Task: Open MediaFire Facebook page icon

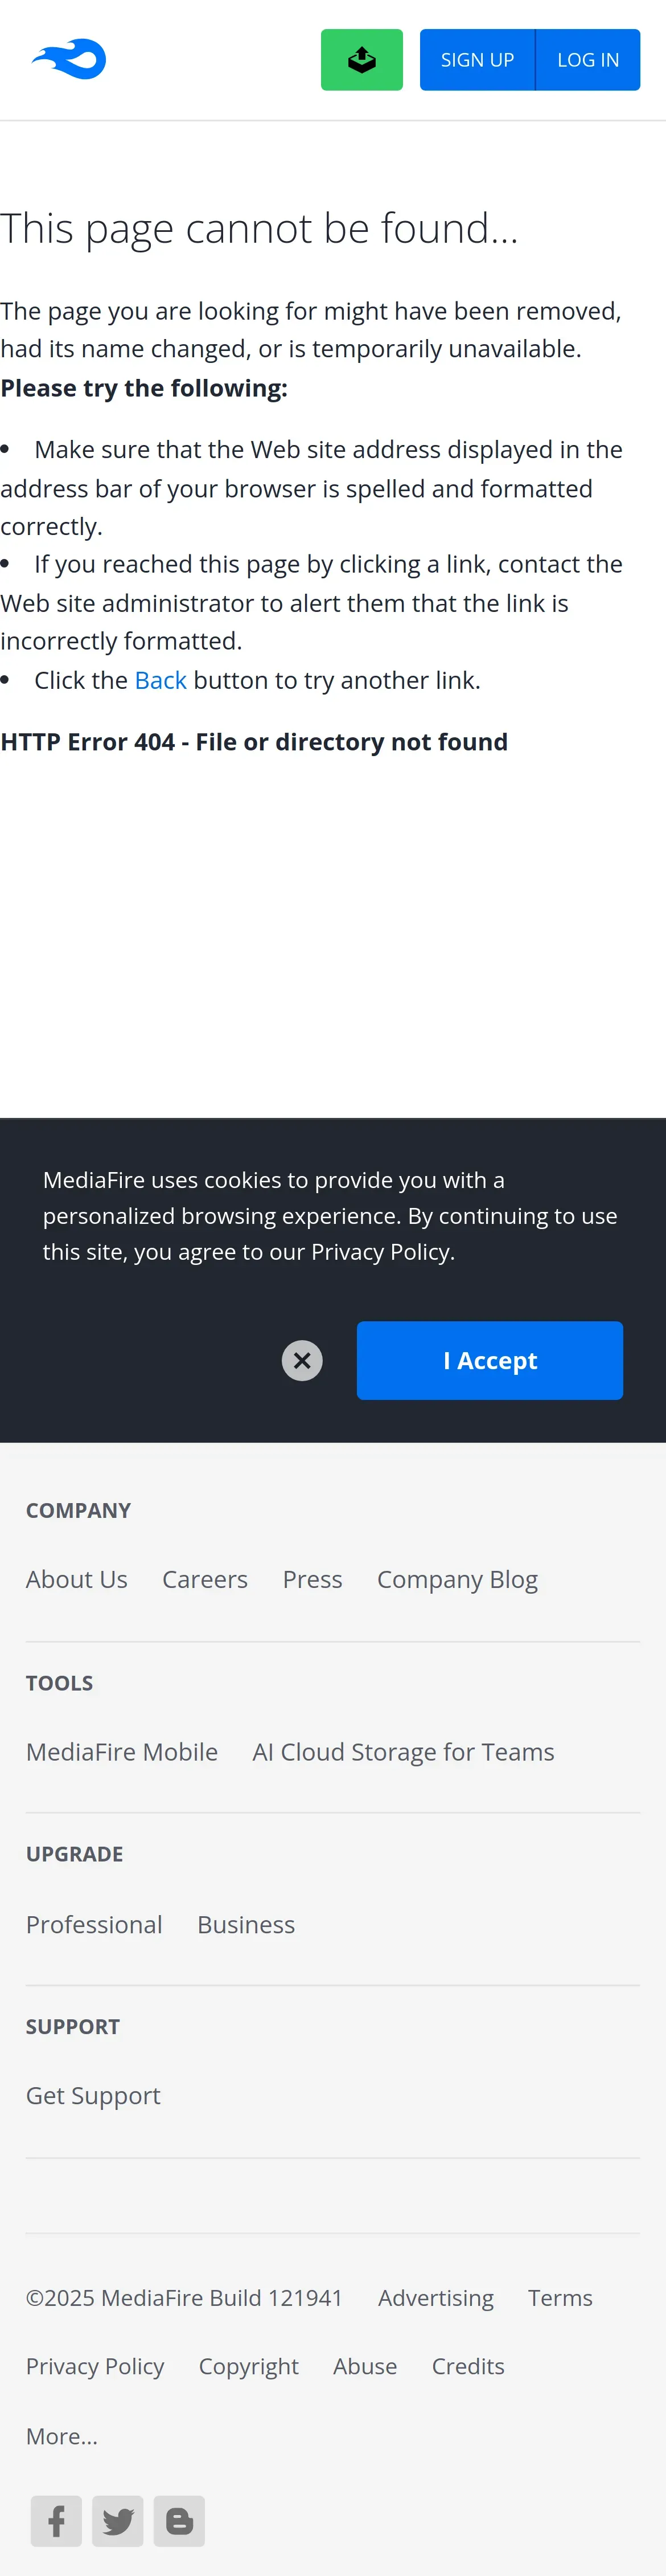Action: (56, 2520)
